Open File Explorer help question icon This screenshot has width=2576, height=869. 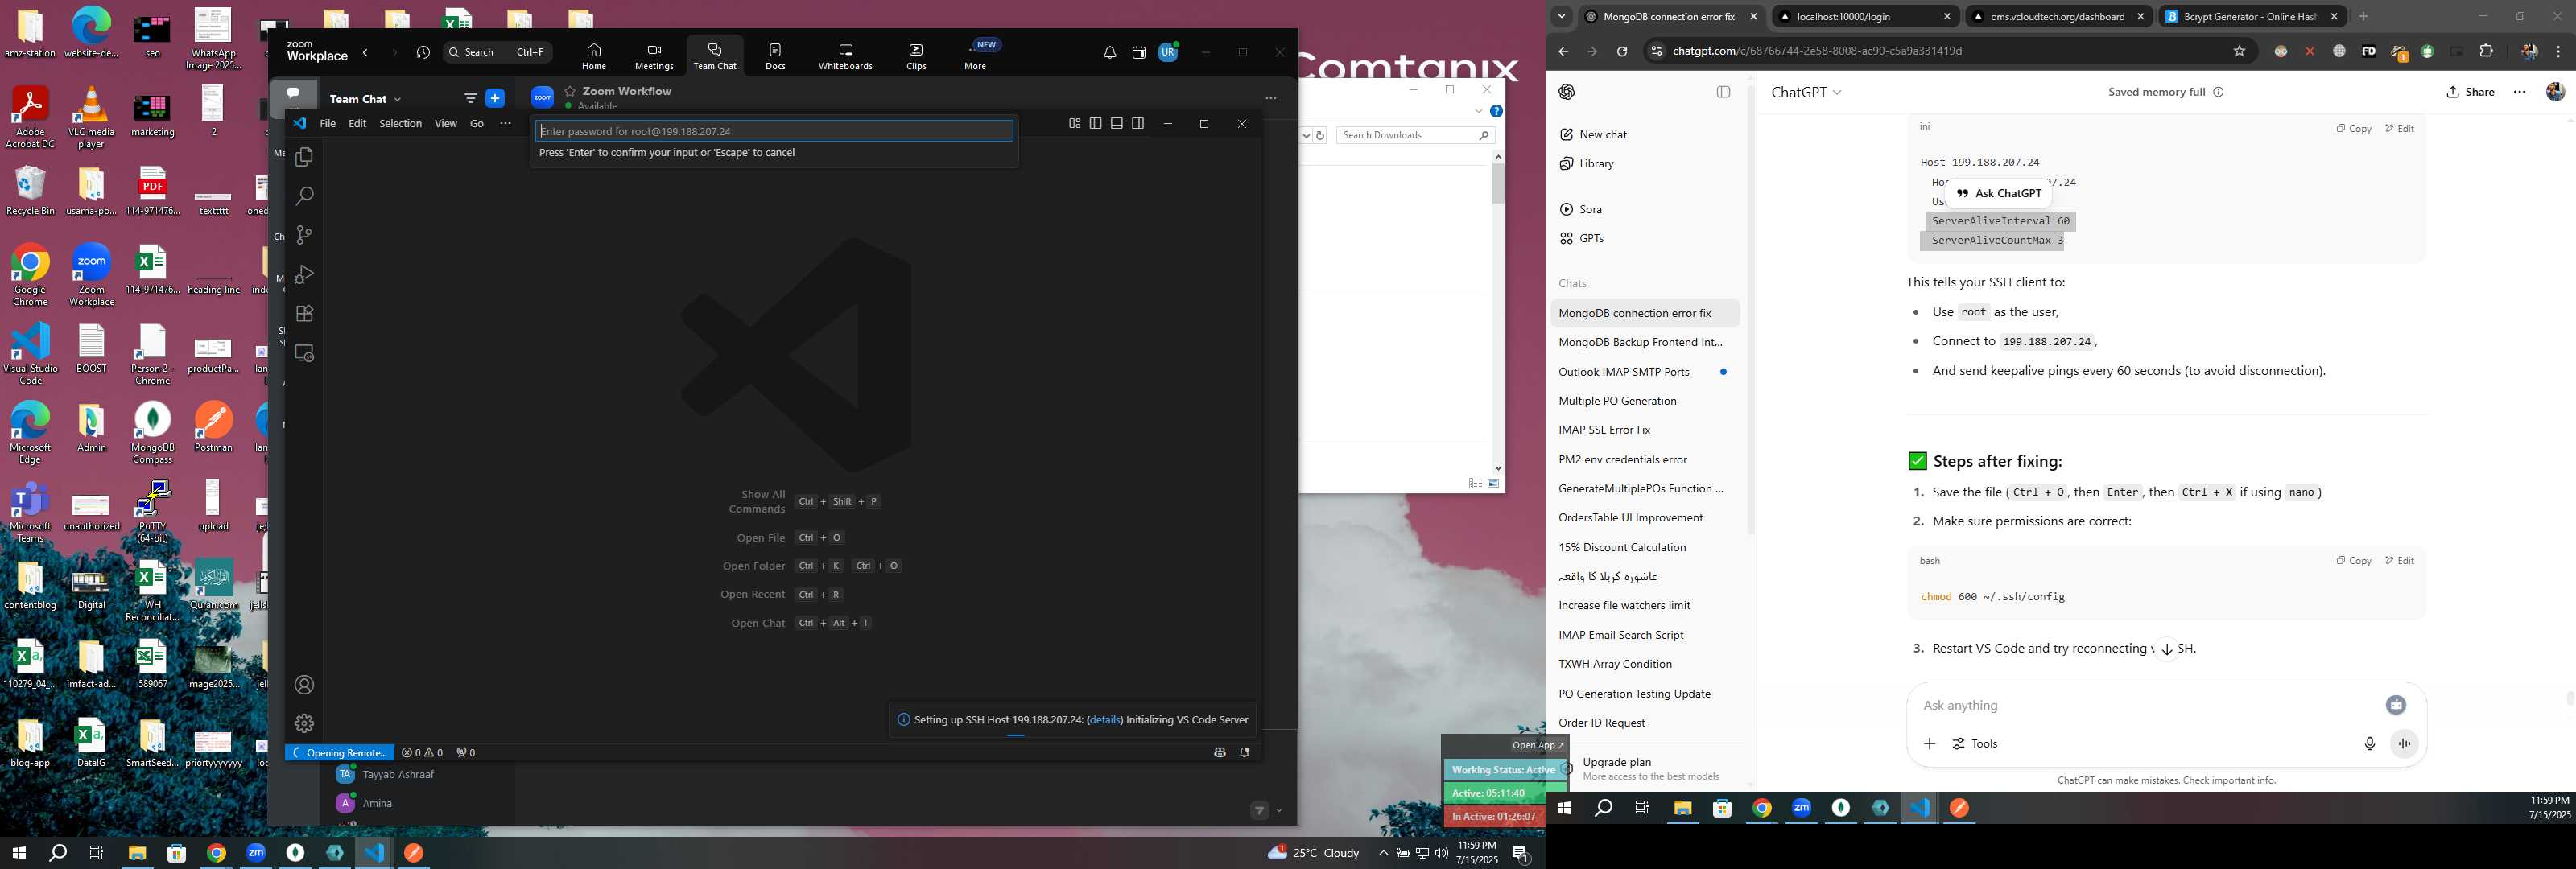click(x=1496, y=111)
